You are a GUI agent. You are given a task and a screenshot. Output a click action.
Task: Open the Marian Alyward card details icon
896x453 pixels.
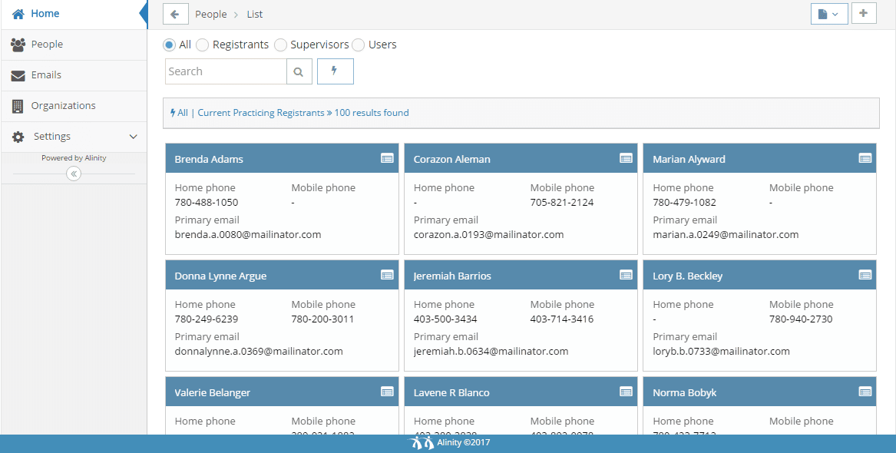pyautogui.click(x=865, y=158)
